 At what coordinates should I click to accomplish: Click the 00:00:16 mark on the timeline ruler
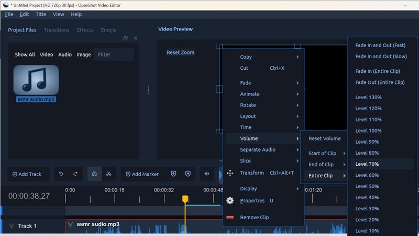coord(114,190)
